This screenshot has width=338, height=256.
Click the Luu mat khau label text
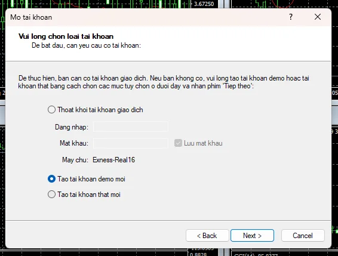[x=203, y=143]
